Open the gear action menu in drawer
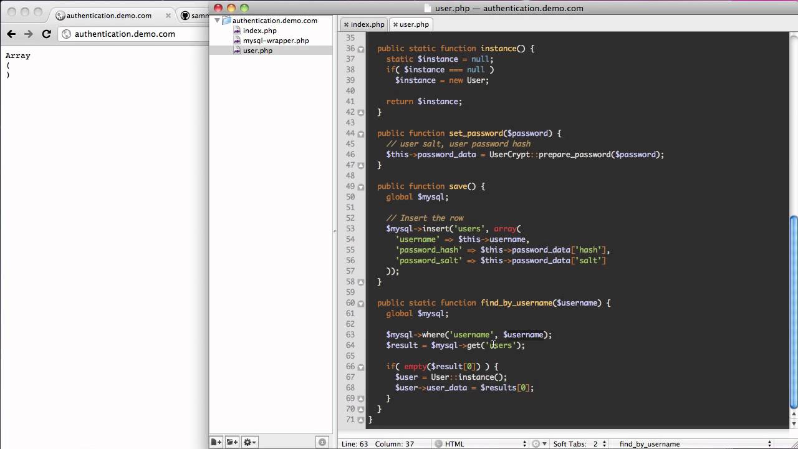 249,442
